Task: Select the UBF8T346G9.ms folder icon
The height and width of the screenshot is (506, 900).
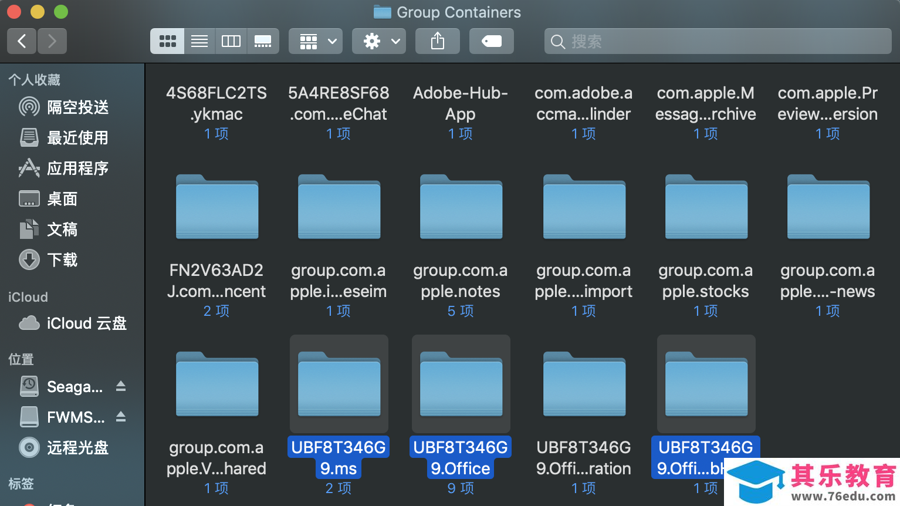Action: (339, 384)
